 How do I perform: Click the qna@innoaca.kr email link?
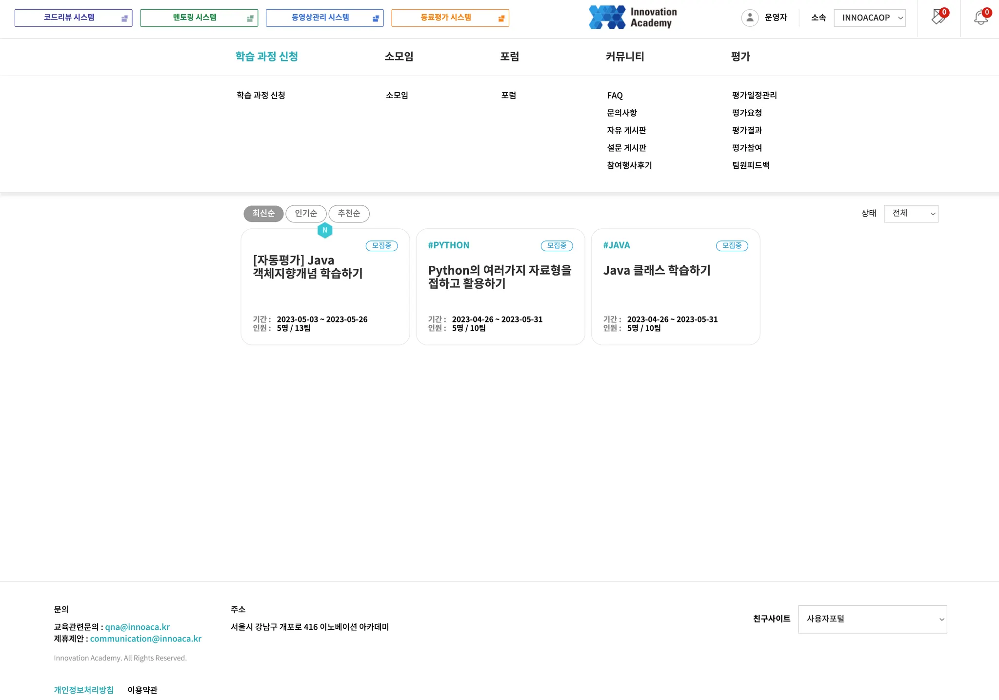click(x=138, y=627)
